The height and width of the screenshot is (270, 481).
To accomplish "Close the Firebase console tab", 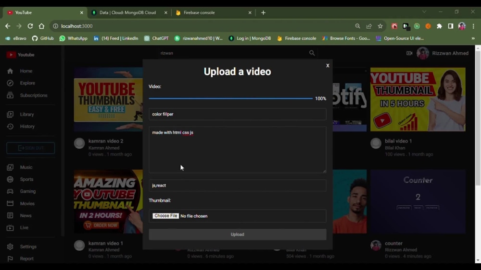I will click(250, 12).
